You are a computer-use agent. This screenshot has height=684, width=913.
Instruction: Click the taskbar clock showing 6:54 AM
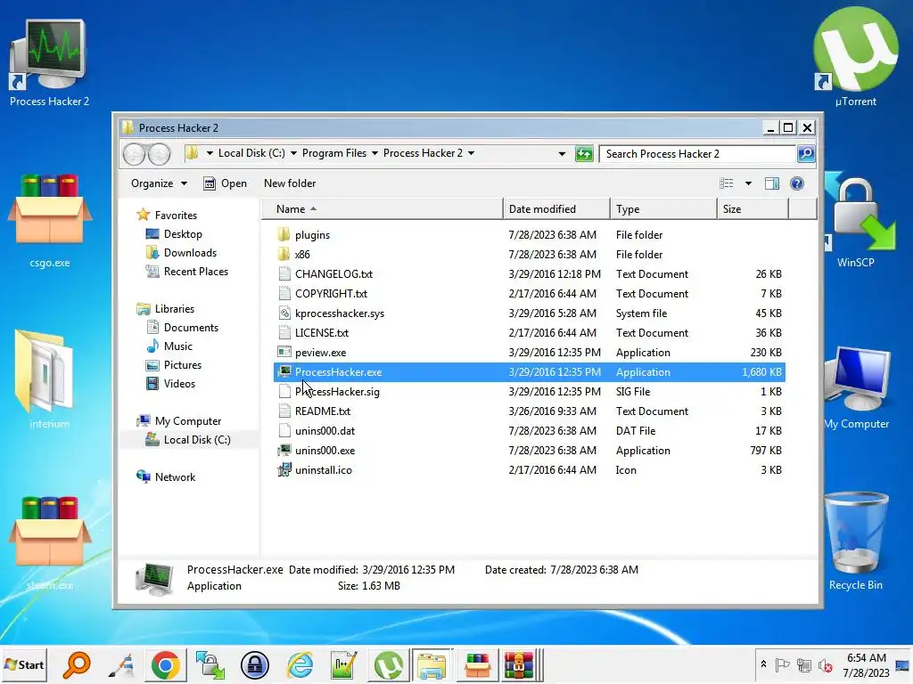coord(867,664)
